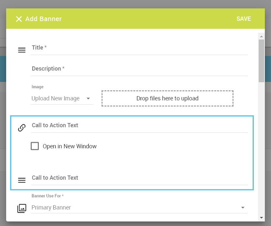Image resolution: width=271 pixels, height=226 pixels.
Task: Focus the second Call to Action Text field
Action: click(x=139, y=179)
